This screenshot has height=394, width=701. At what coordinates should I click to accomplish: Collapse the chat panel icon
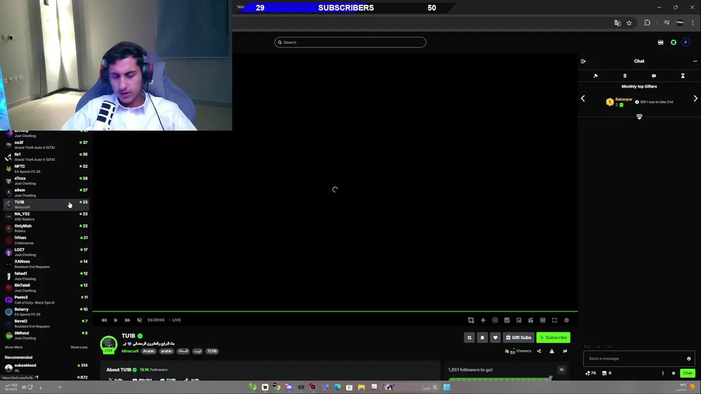coord(583,61)
